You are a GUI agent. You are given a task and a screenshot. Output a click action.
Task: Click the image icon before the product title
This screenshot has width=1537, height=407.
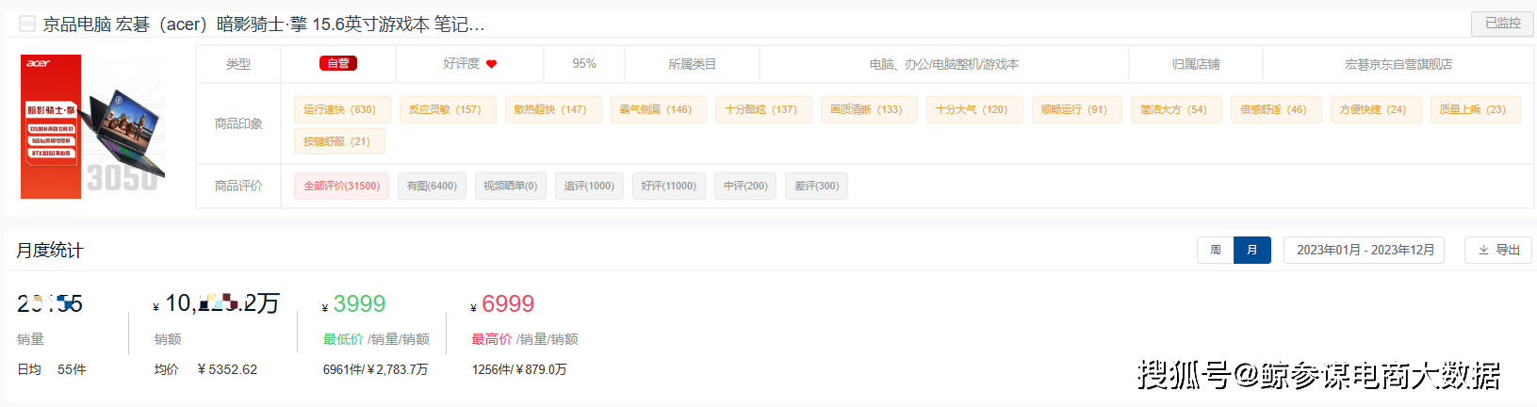pyautogui.click(x=27, y=24)
